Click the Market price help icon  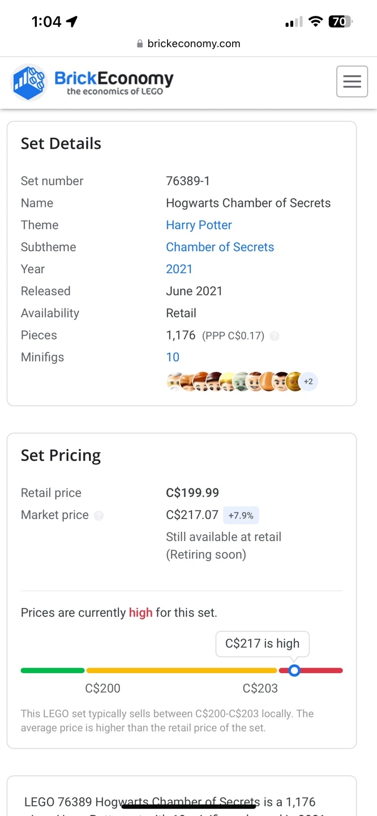99,516
